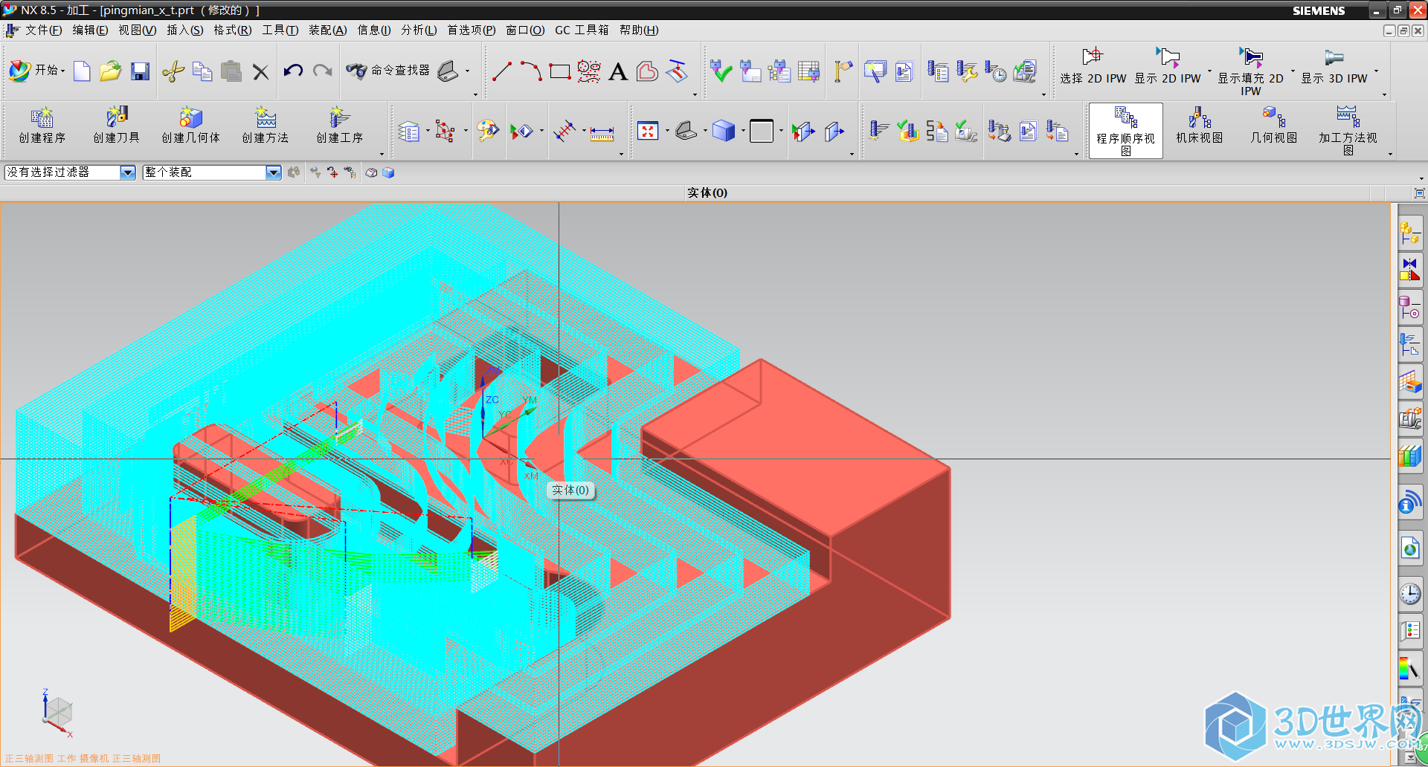Expand the create toolbar options arrow below 创建工序

(382, 154)
